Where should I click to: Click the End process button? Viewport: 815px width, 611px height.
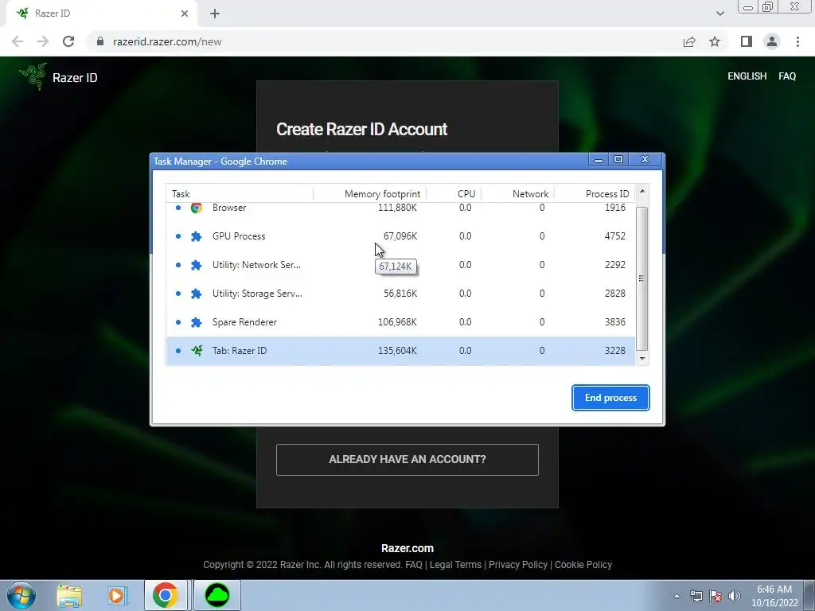pos(610,398)
